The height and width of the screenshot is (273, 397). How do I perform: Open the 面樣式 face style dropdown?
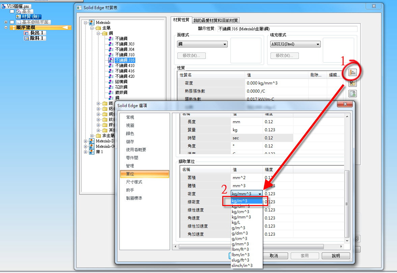click(202, 44)
